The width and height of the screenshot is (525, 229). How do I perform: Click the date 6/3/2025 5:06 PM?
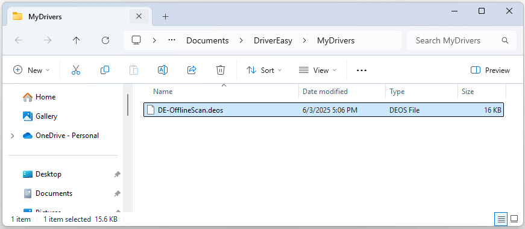[330, 110]
